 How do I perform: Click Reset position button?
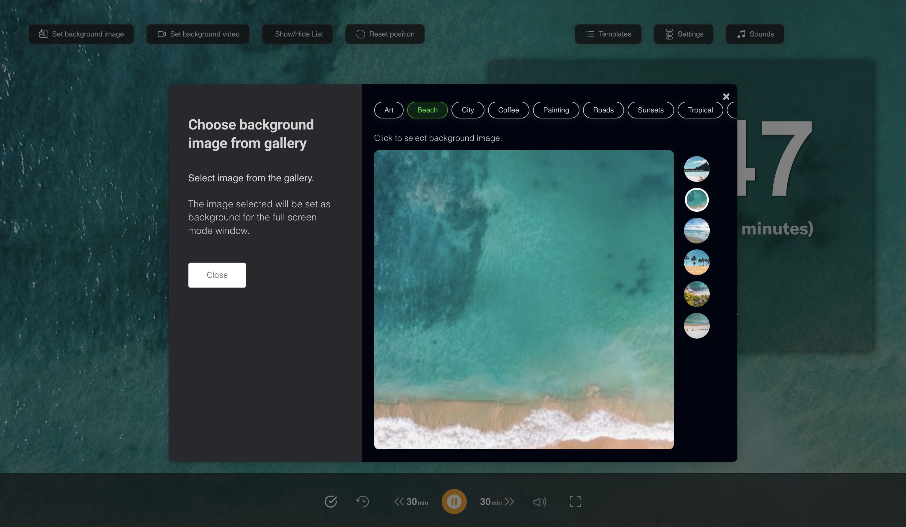(385, 34)
